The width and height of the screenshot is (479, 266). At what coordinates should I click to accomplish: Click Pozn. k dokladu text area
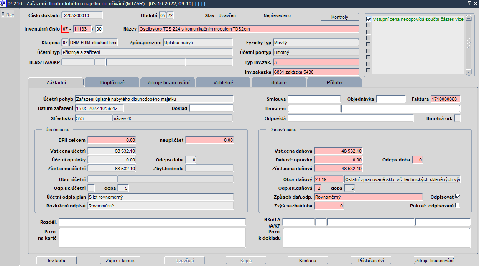click(377, 238)
